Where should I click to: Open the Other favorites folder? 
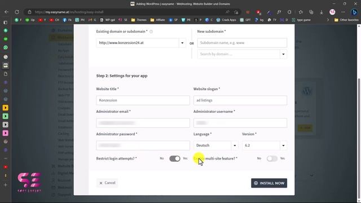(346, 20)
